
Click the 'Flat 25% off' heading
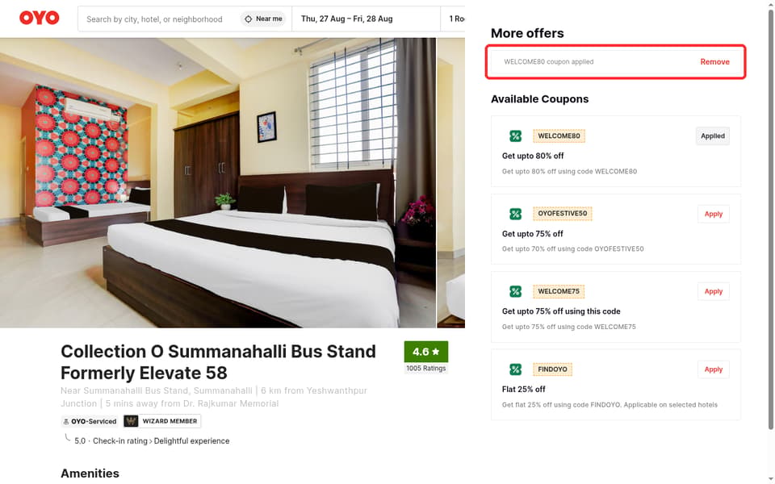click(x=523, y=390)
